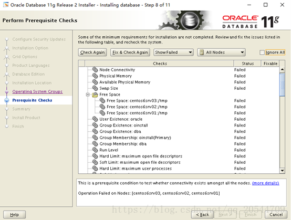The height and width of the screenshot is (220, 291).
Task: Select the Swap Size row text
Action: 109,88
